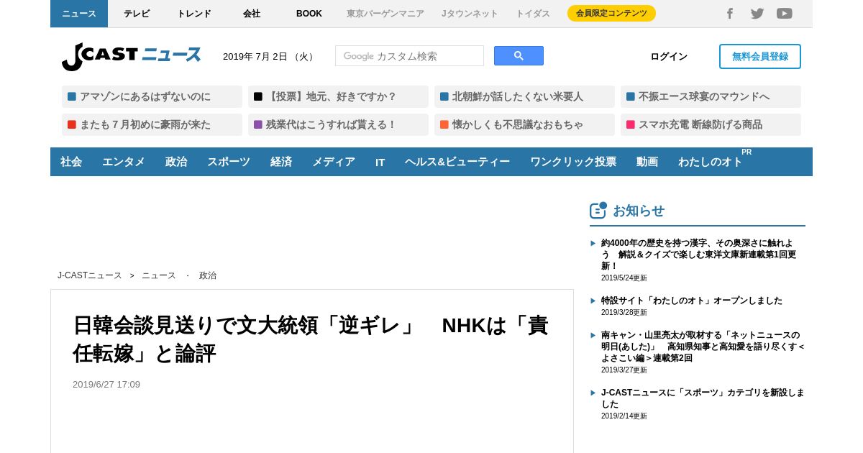Click inside the Google カスタム検索 field
The height and width of the screenshot is (453, 863).
click(409, 56)
